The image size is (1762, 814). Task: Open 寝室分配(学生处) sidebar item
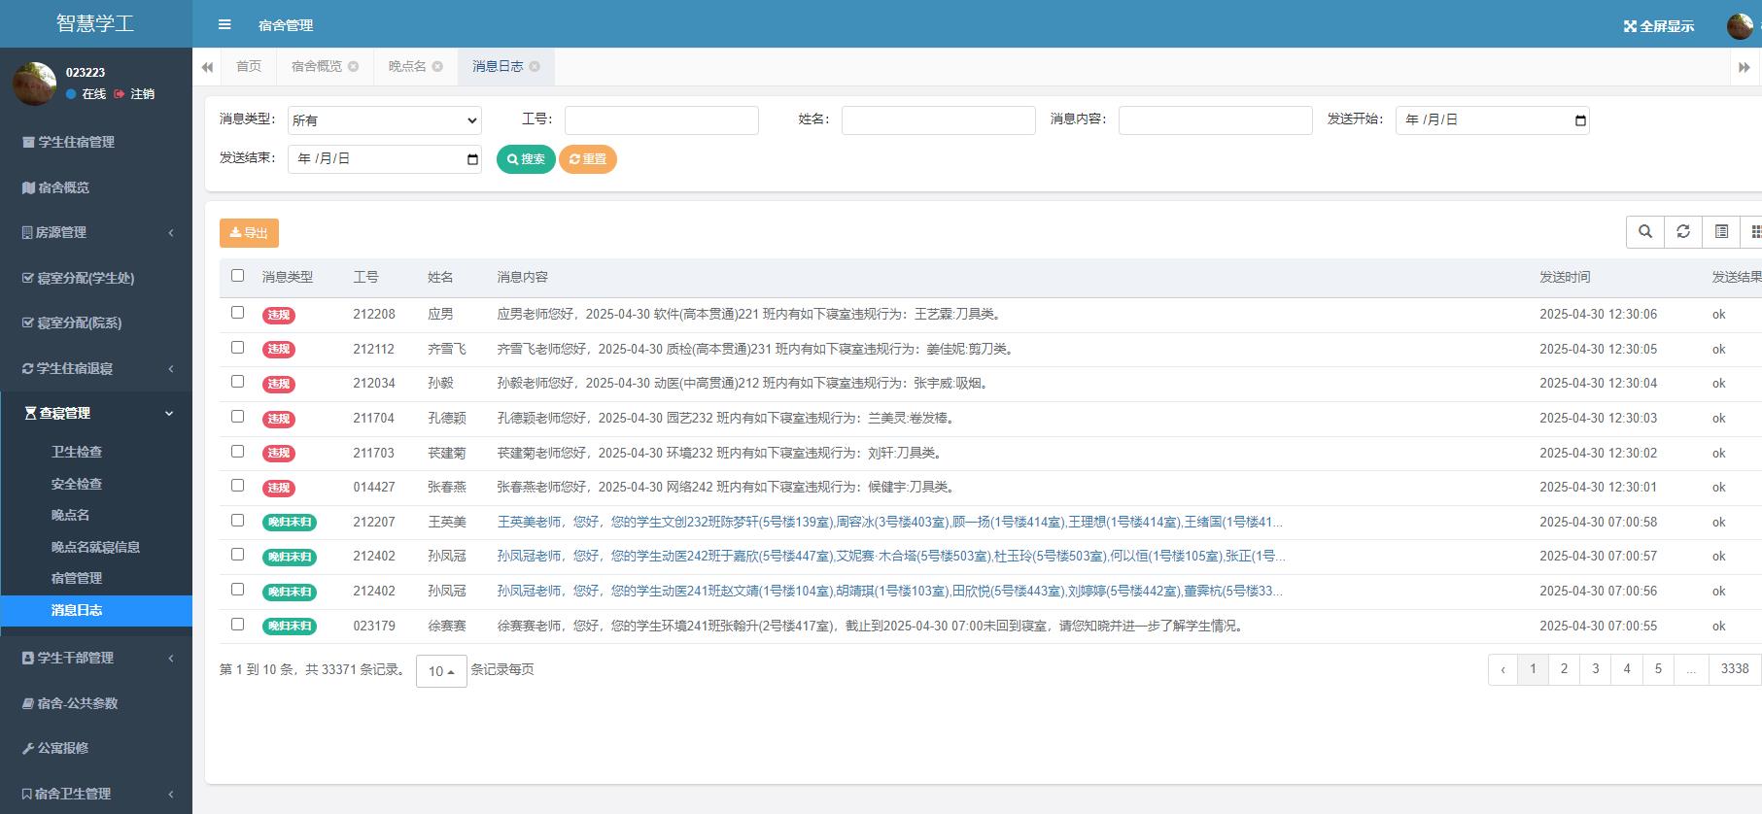click(96, 278)
